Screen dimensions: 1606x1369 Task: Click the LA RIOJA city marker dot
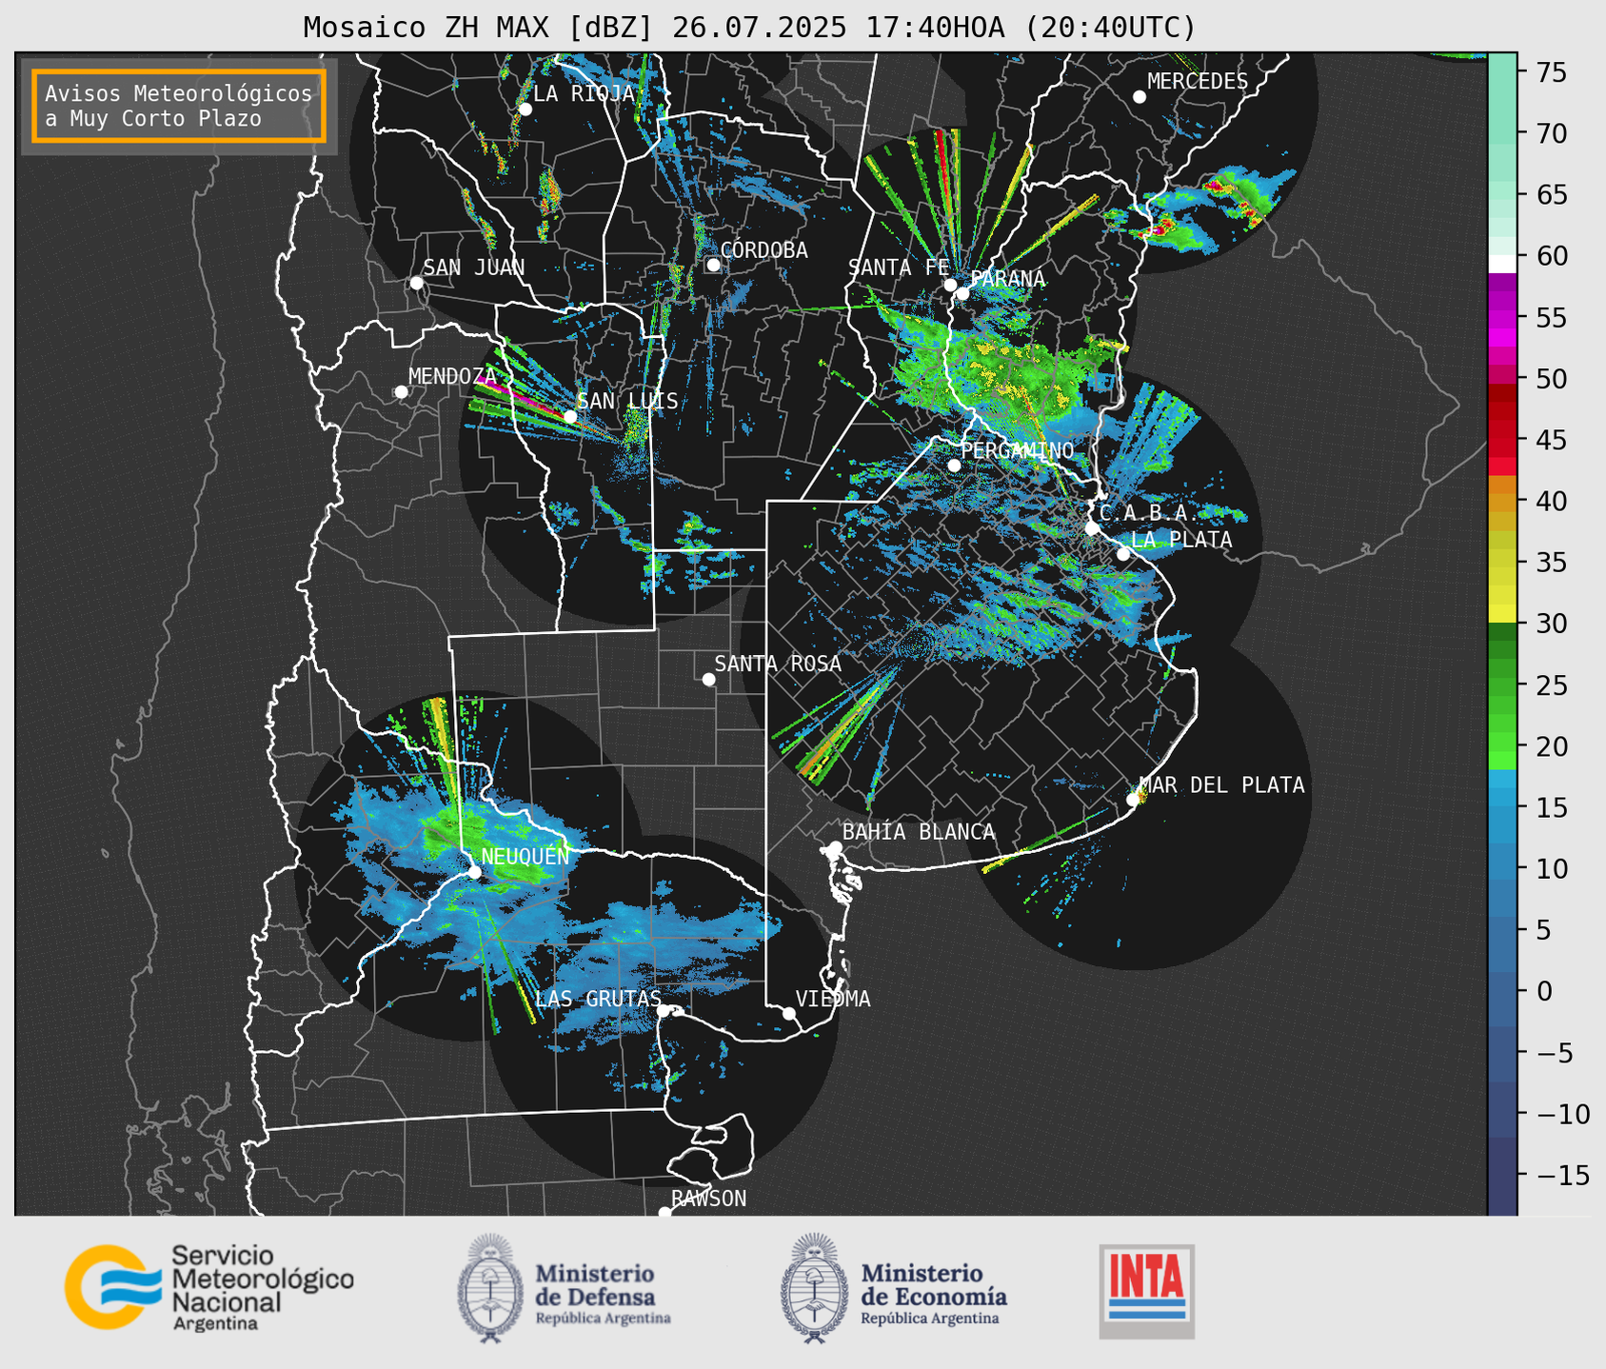click(x=525, y=109)
